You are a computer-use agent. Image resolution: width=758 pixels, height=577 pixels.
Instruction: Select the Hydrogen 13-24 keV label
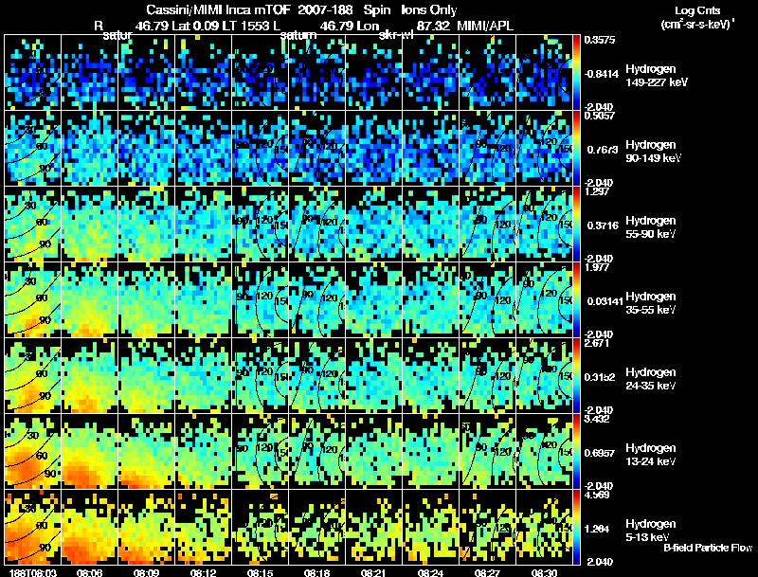651,455
